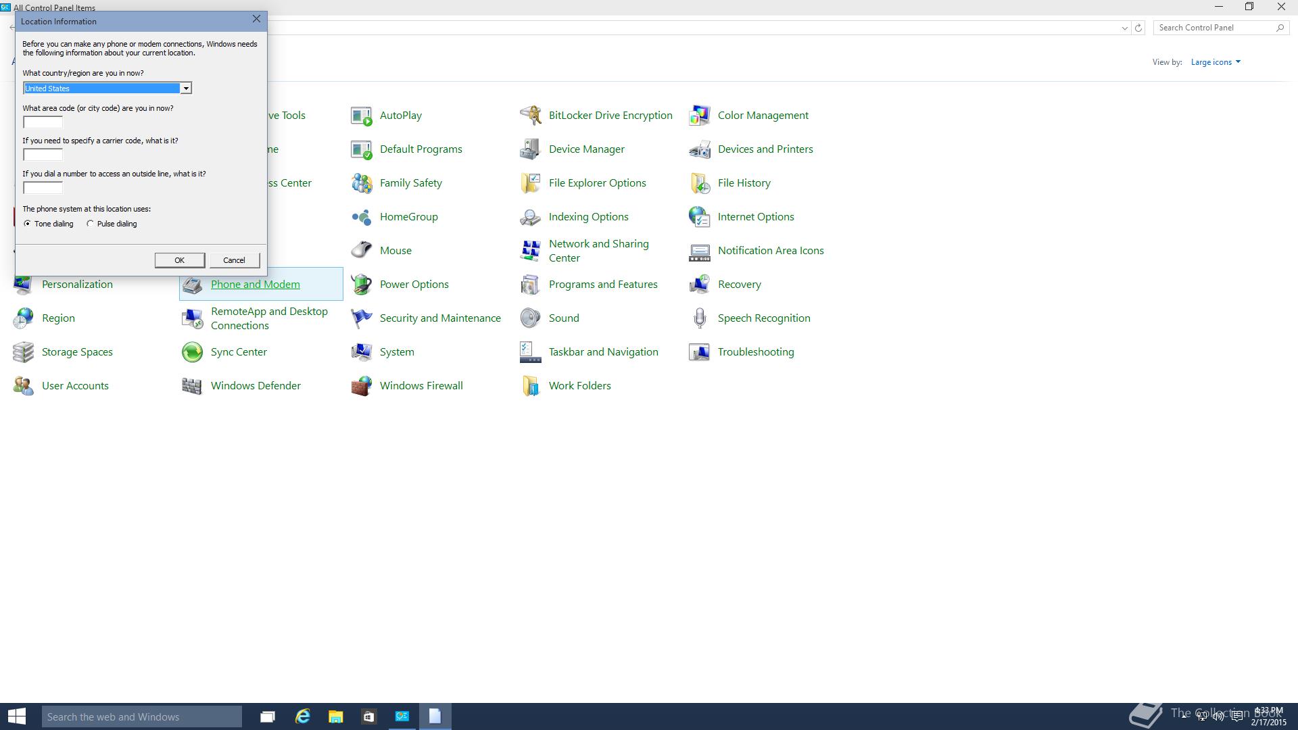Open the Personalization link
This screenshot has width=1298, height=730.
pos(77,285)
